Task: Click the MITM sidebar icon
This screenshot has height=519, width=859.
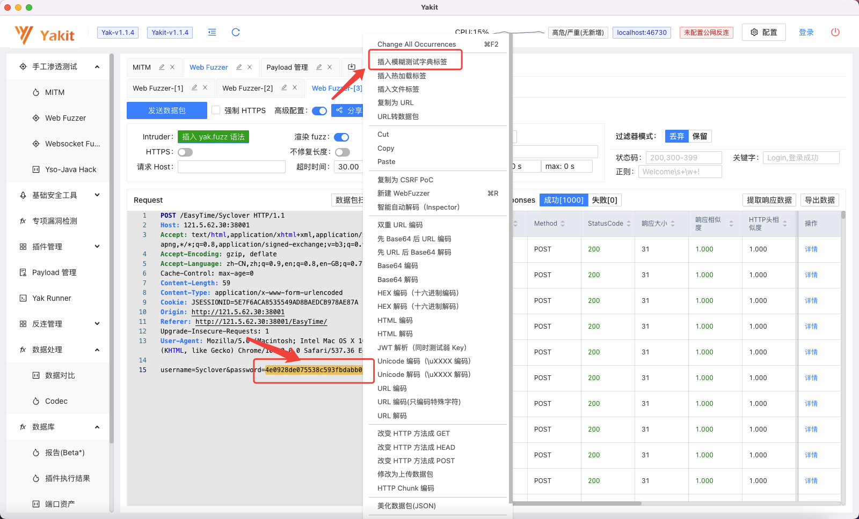Action: tap(36, 92)
